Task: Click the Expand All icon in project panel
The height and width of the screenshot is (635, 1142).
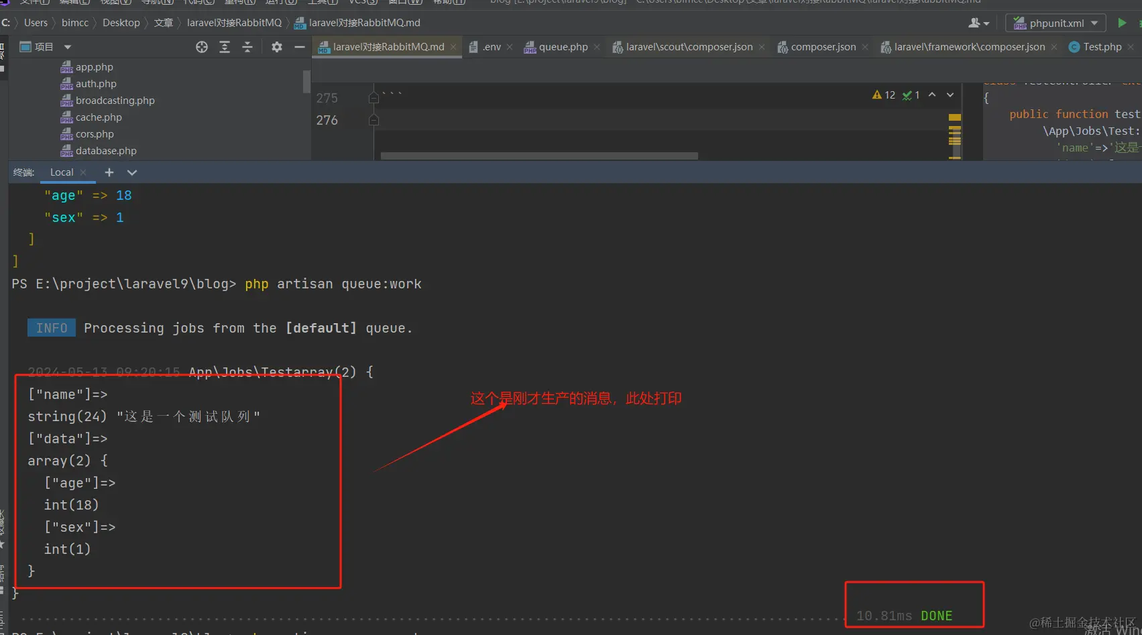Action: (225, 47)
